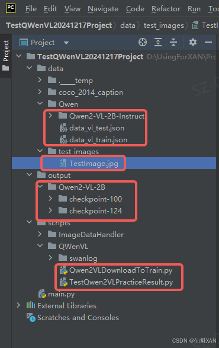Click the Scratches and Consoles icon
Image resolution: width=219 pixels, height=348 pixels.
[x=31, y=318]
